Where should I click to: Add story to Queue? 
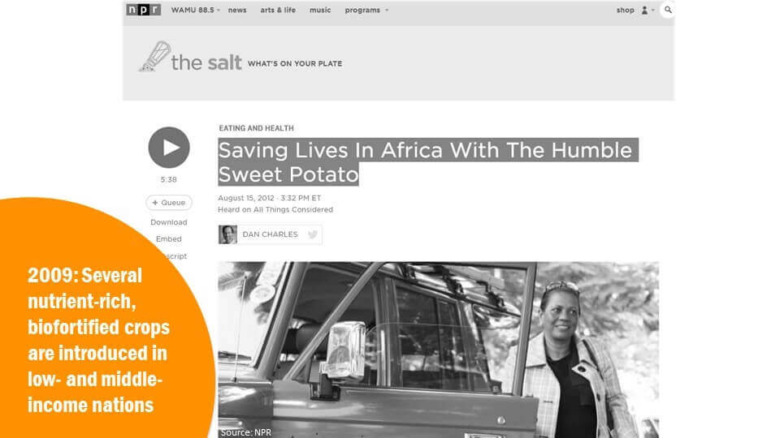[x=169, y=203]
